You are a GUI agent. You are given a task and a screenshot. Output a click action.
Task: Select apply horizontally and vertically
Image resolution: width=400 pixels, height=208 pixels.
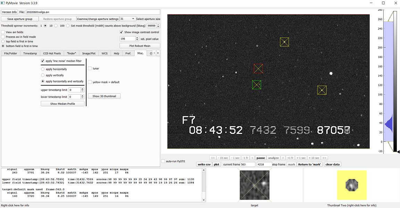coord(43,81)
